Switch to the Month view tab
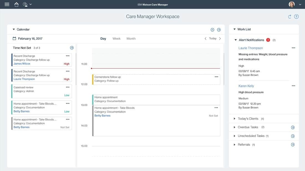The width and height of the screenshot is (305, 171). click(131, 39)
